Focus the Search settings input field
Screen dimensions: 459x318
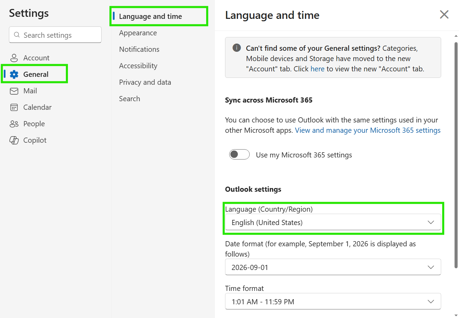point(55,35)
